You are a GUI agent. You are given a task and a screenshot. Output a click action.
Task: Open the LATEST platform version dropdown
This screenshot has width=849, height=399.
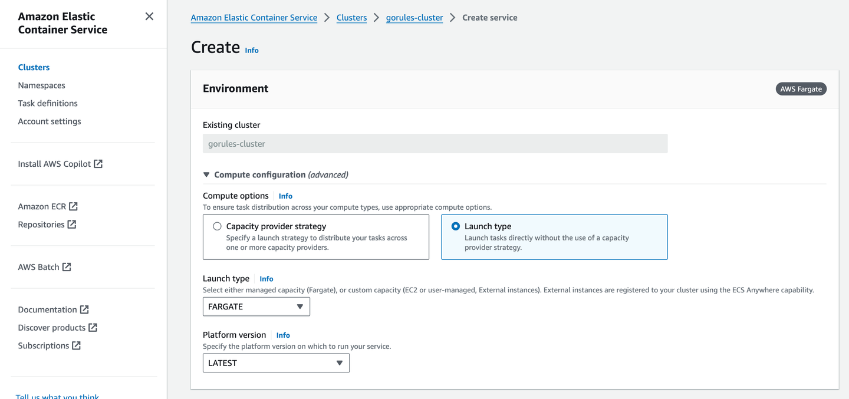(276, 363)
